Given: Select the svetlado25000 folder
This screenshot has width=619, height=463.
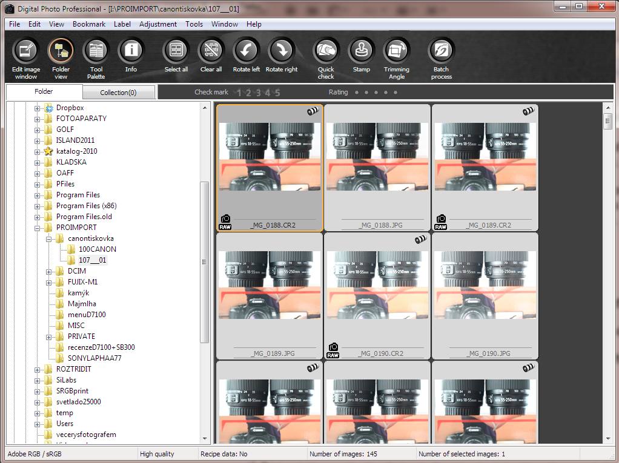Looking at the screenshot, I should [79, 402].
